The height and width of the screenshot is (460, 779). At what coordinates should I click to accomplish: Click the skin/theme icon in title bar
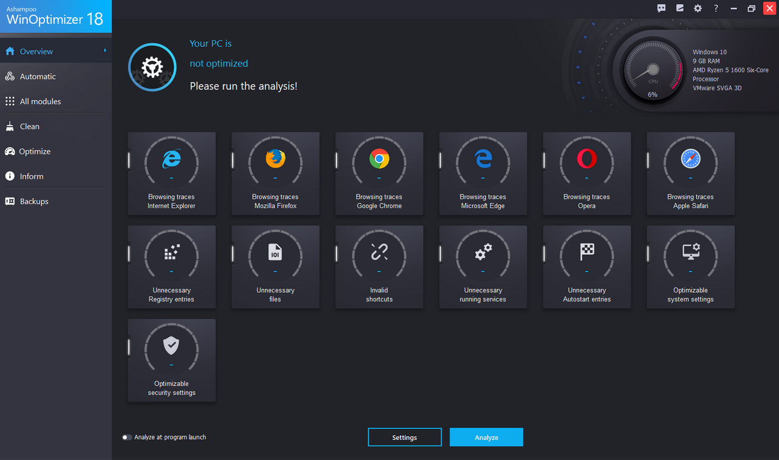point(680,8)
